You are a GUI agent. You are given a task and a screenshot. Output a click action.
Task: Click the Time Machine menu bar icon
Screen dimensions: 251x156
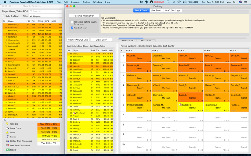coord(168,2)
